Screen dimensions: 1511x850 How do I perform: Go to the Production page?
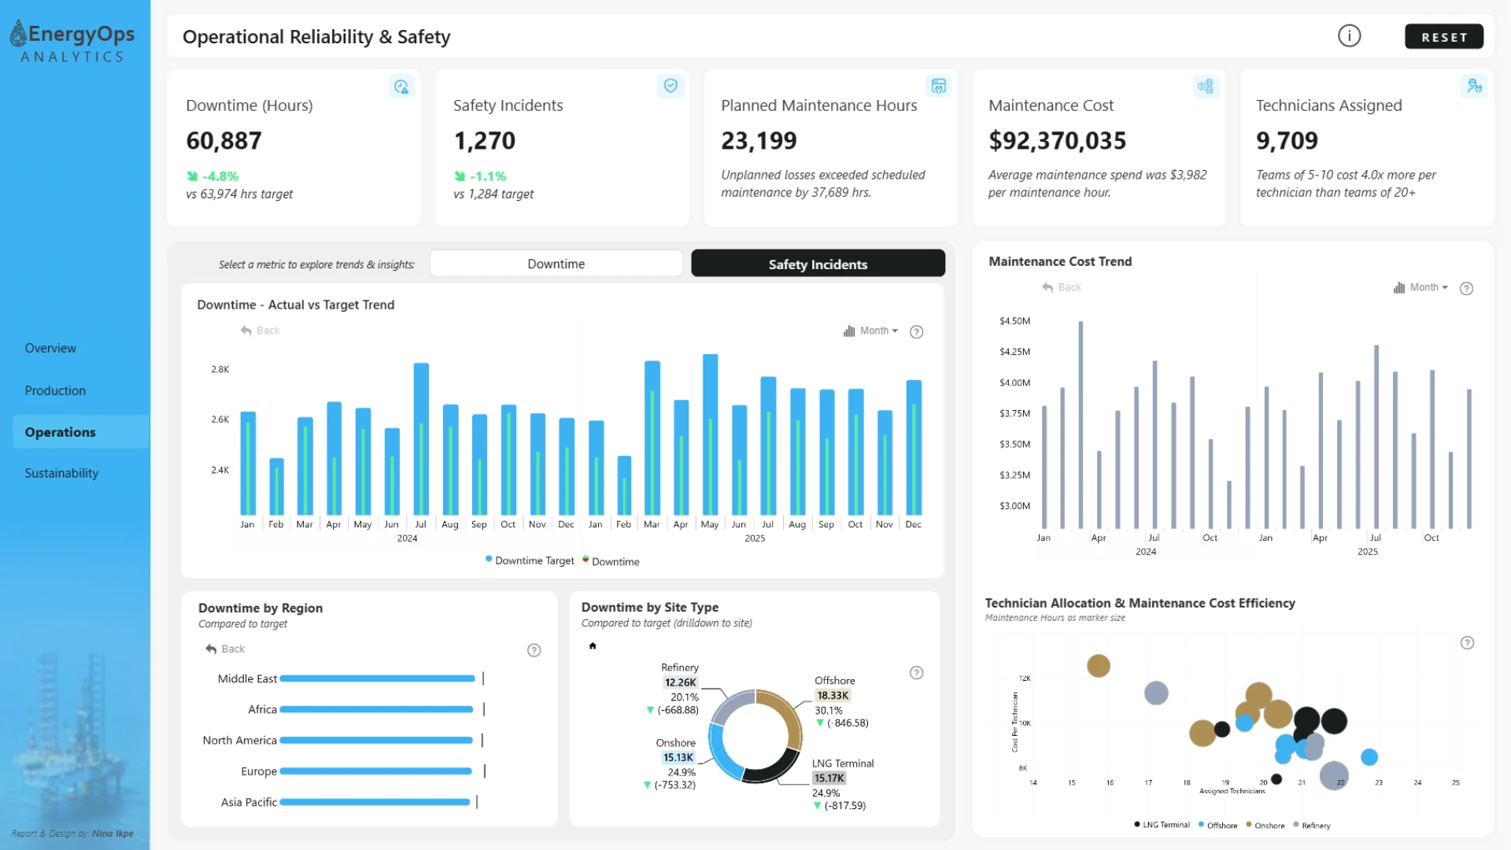(x=55, y=390)
